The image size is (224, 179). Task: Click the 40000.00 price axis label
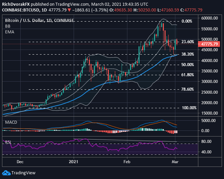click(209, 60)
